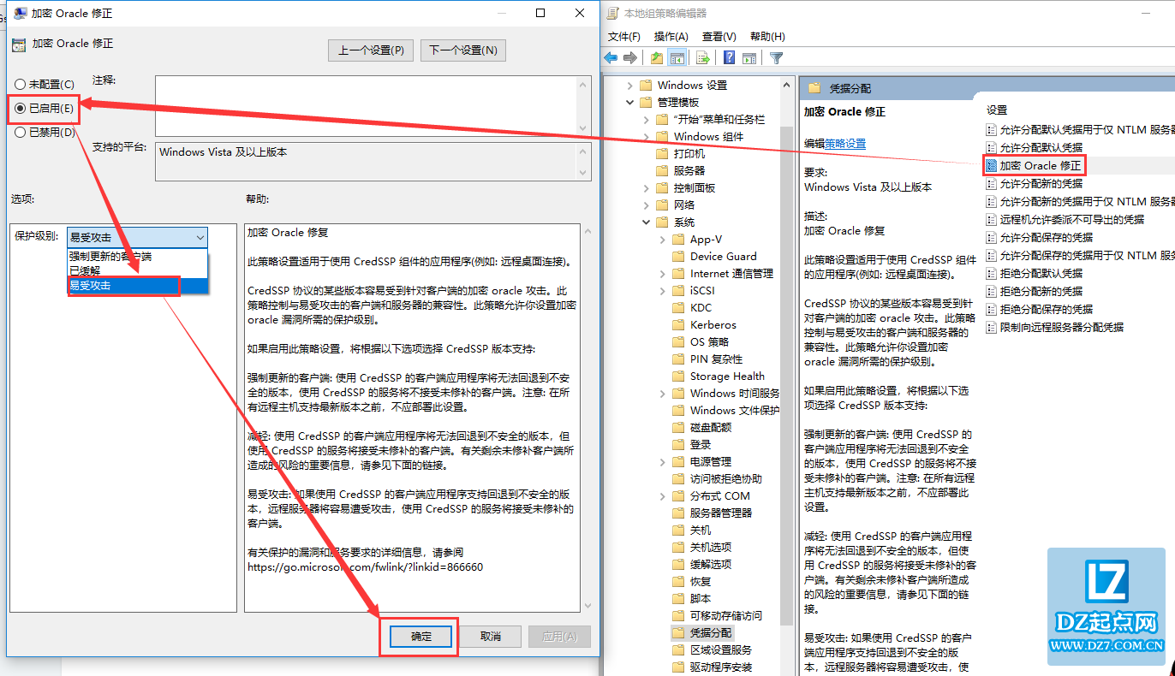The height and width of the screenshot is (676, 1175).
Task: Select the OS 策略 tree item
Action: pos(709,341)
